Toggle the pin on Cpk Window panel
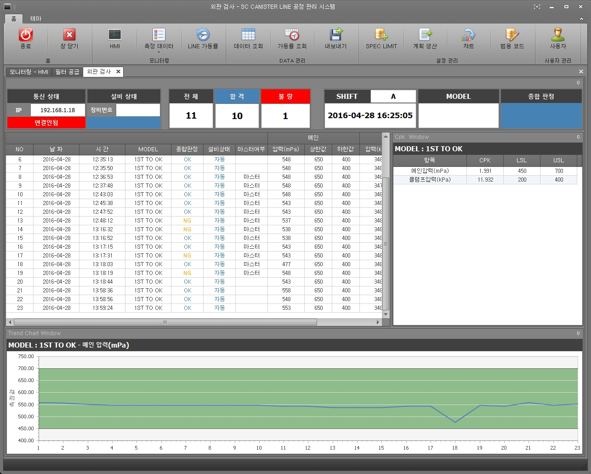 578,137
